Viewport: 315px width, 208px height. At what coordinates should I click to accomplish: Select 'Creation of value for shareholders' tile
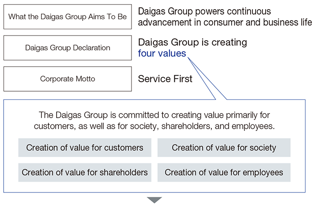pyautogui.click(x=85, y=172)
